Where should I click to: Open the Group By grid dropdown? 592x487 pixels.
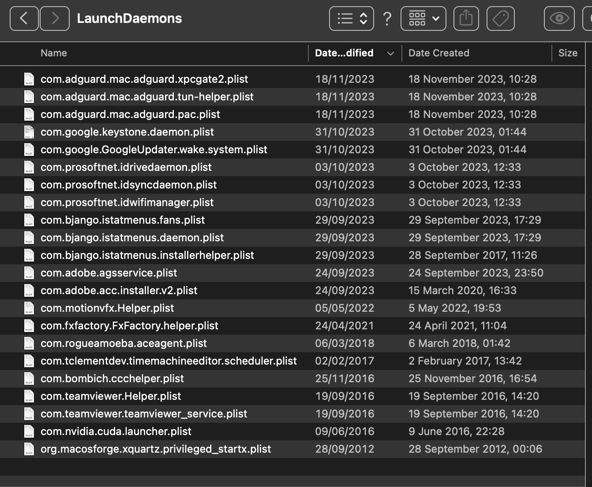pos(423,18)
